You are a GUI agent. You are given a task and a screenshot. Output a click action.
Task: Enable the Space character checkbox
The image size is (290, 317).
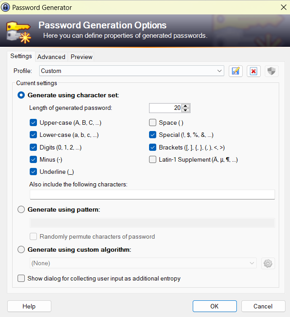click(x=153, y=122)
